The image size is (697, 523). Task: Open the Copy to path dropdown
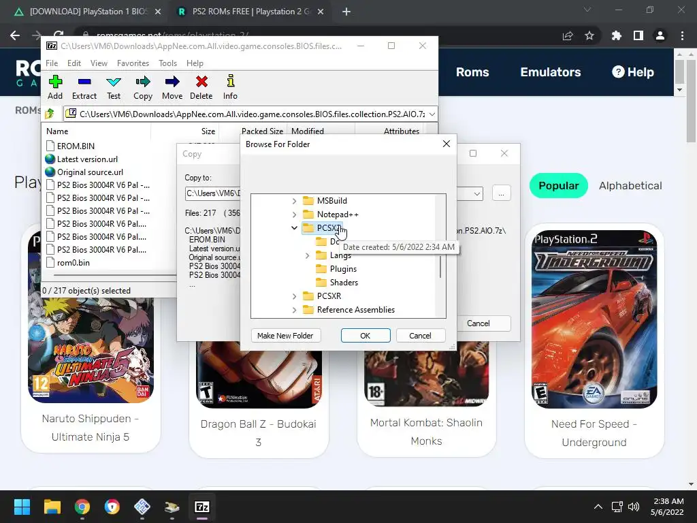[477, 193]
